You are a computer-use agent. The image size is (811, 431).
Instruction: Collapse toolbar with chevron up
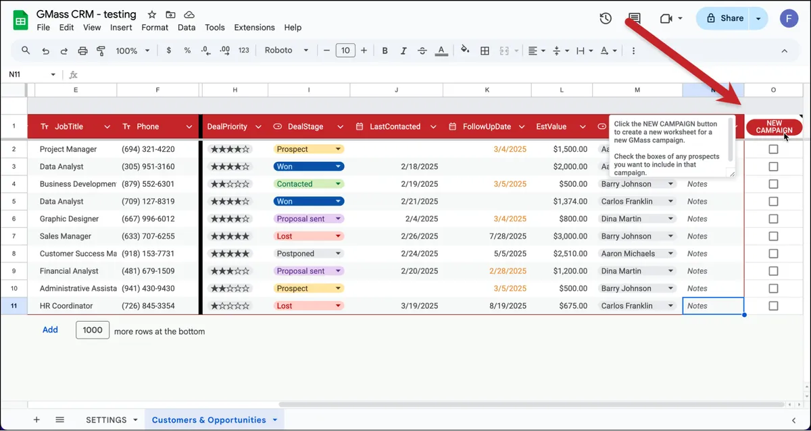785,51
